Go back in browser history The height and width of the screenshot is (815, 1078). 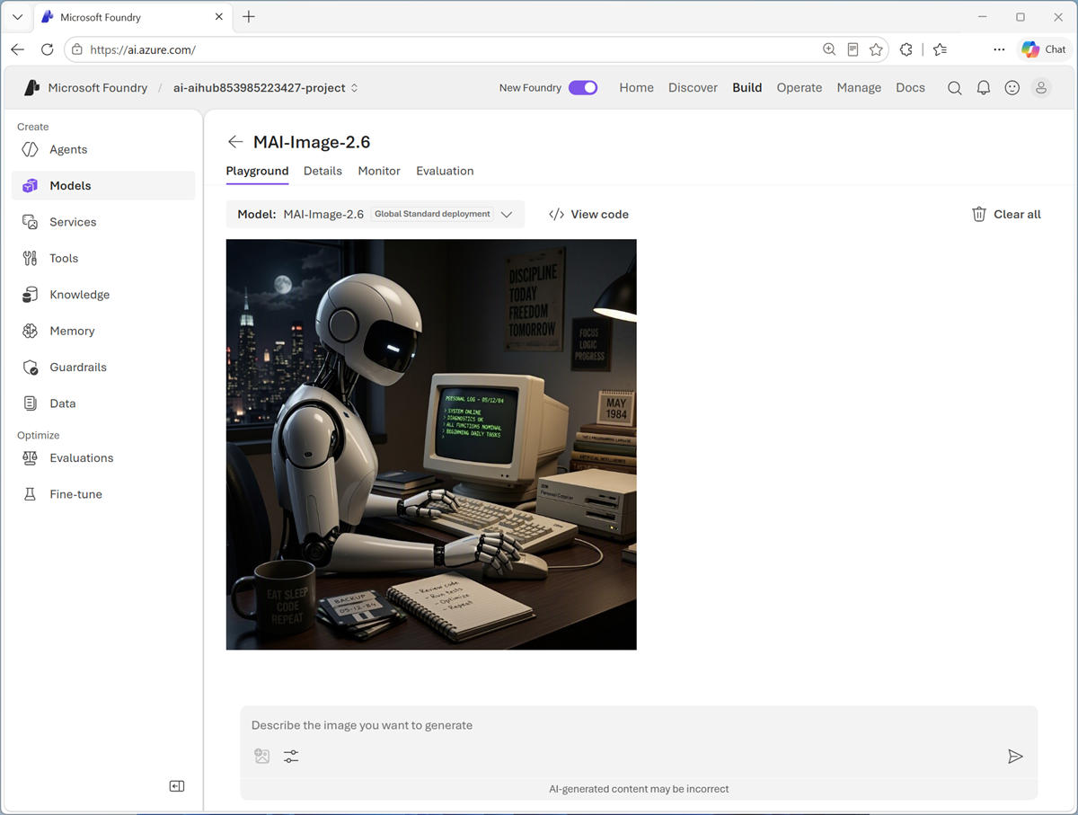(x=18, y=49)
